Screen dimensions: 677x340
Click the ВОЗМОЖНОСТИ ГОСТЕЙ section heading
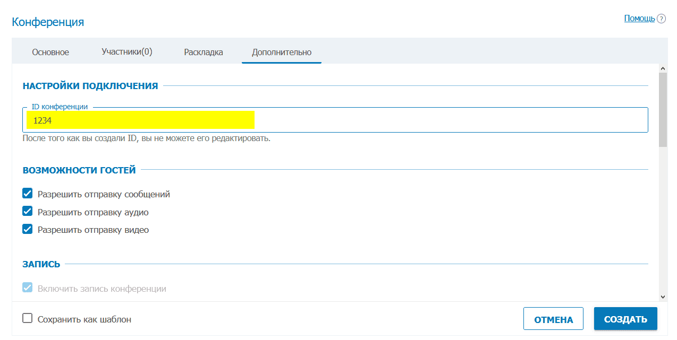tap(79, 170)
